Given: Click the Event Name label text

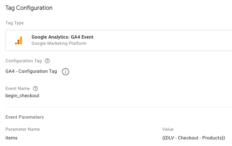Looking at the screenshot, I should (x=17, y=88).
